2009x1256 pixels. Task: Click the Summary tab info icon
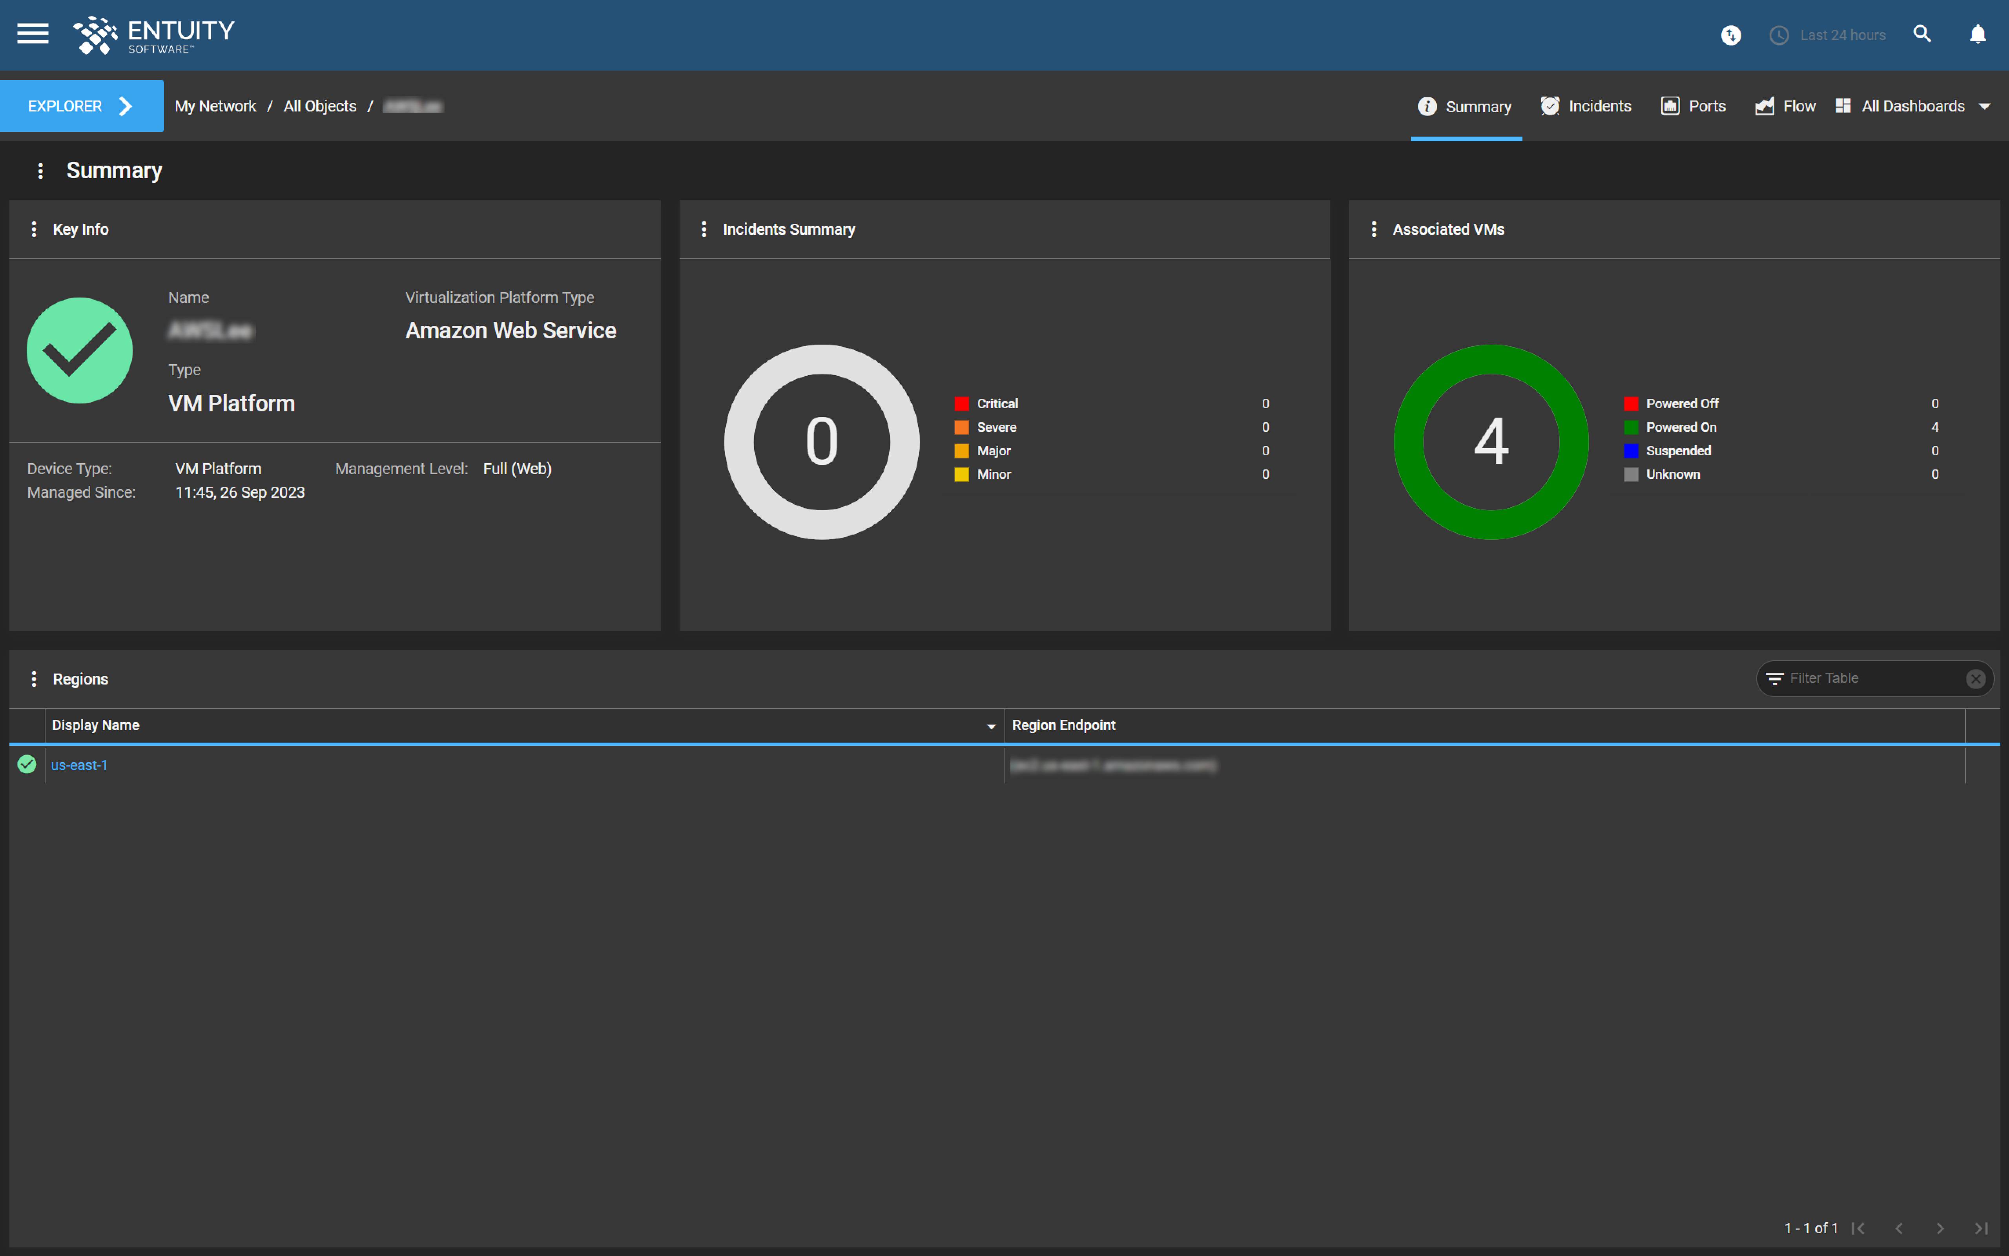(x=1427, y=106)
